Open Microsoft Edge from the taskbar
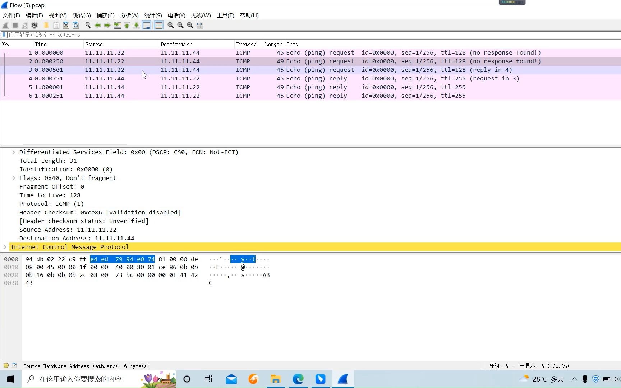The image size is (621, 388). click(x=298, y=379)
